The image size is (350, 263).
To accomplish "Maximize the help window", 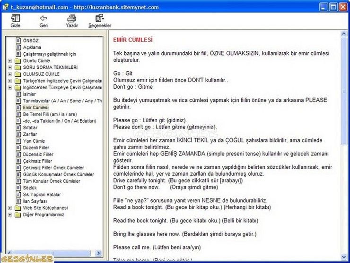I will click(333, 7).
